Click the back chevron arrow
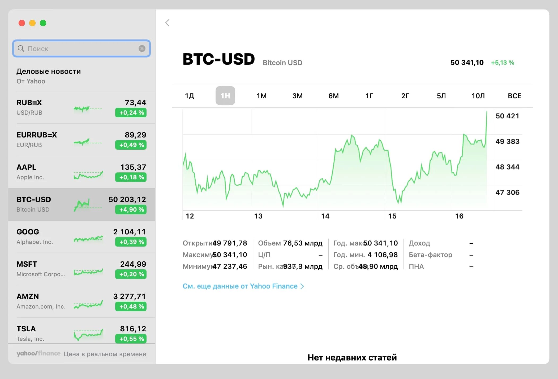This screenshot has width=558, height=379. [x=167, y=23]
